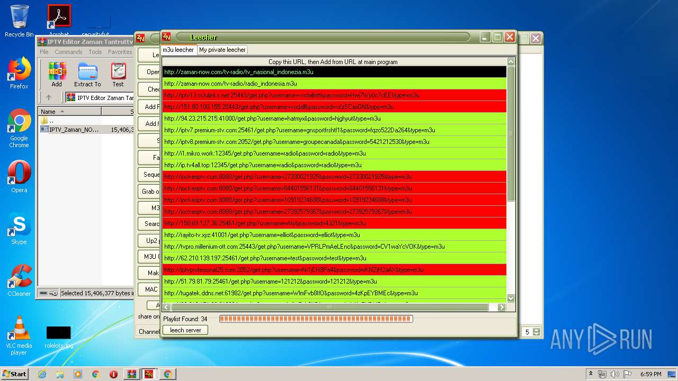Select the 62.210.139.197 test URL row
Viewport: 678px width, 381px height.
click(x=334, y=258)
